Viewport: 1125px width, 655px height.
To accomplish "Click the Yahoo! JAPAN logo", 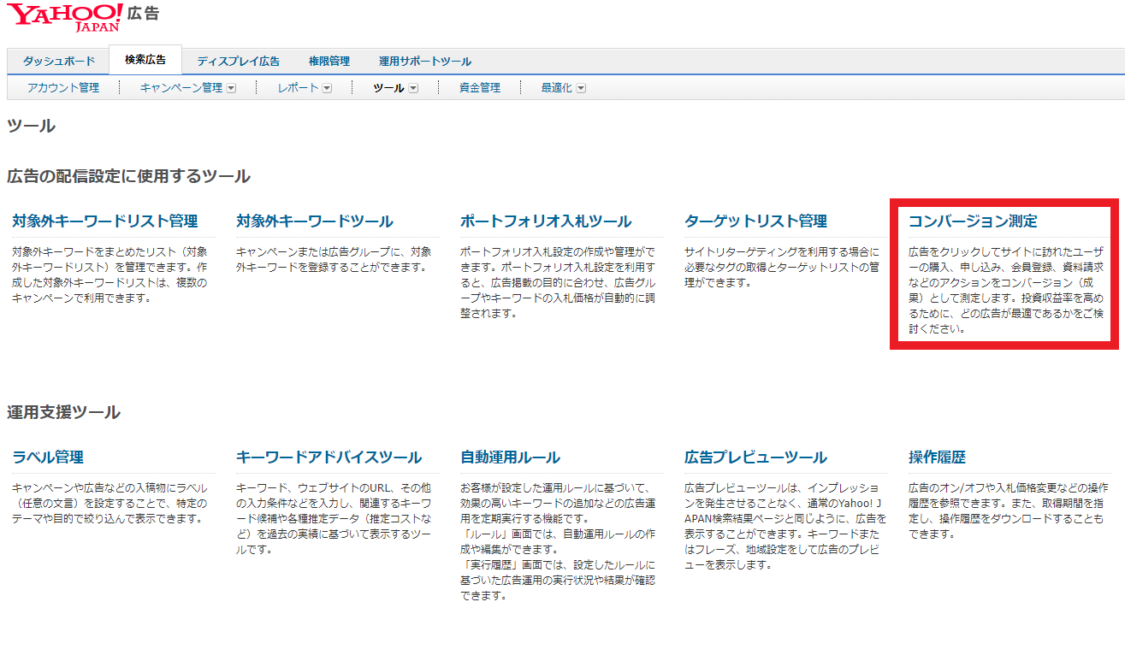I will click(x=65, y=17).
